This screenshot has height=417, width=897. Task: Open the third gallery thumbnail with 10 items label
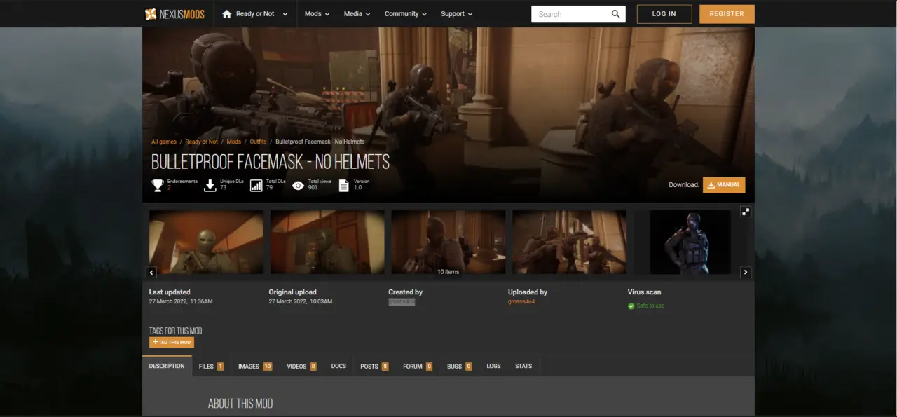pos(448,242)
